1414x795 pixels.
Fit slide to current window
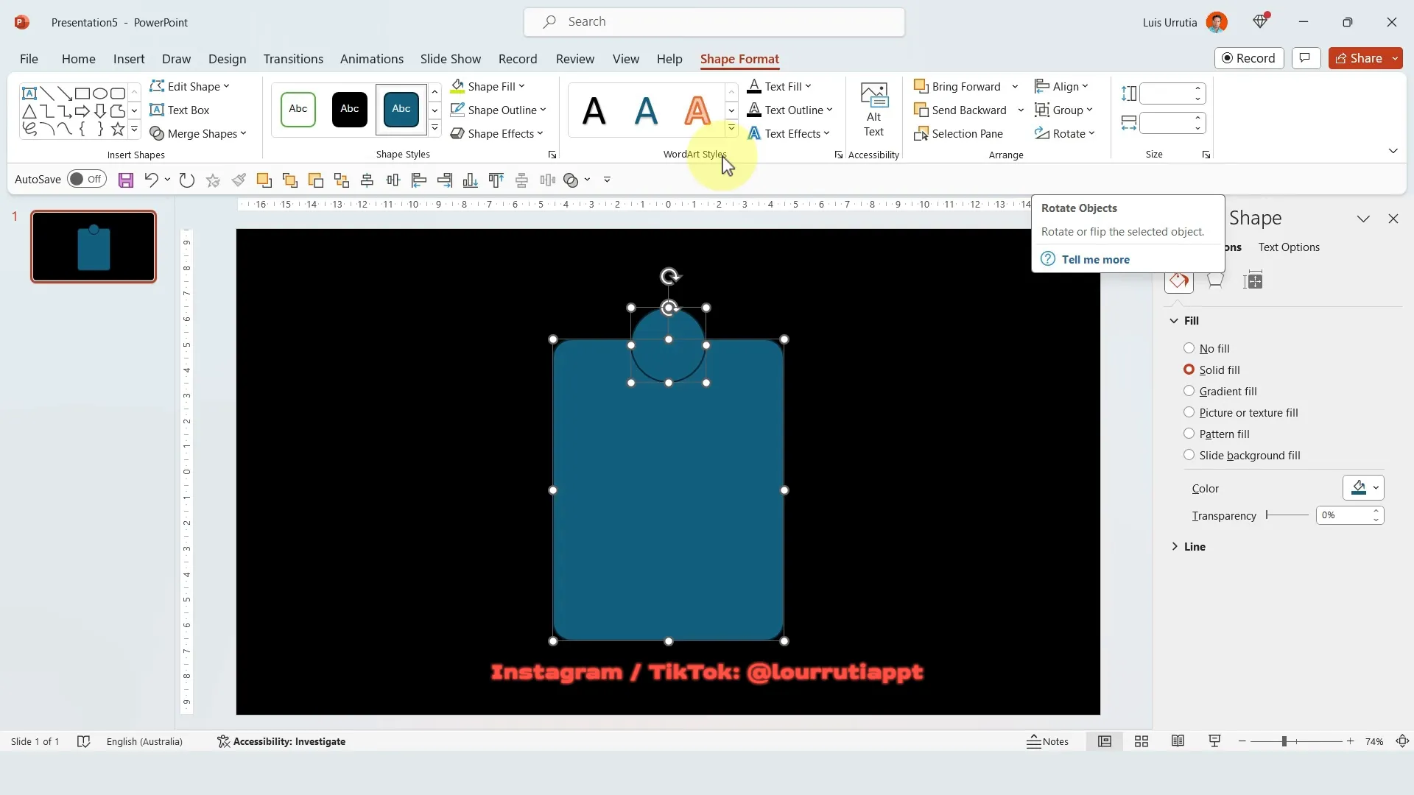click(x=1402, y=741)
